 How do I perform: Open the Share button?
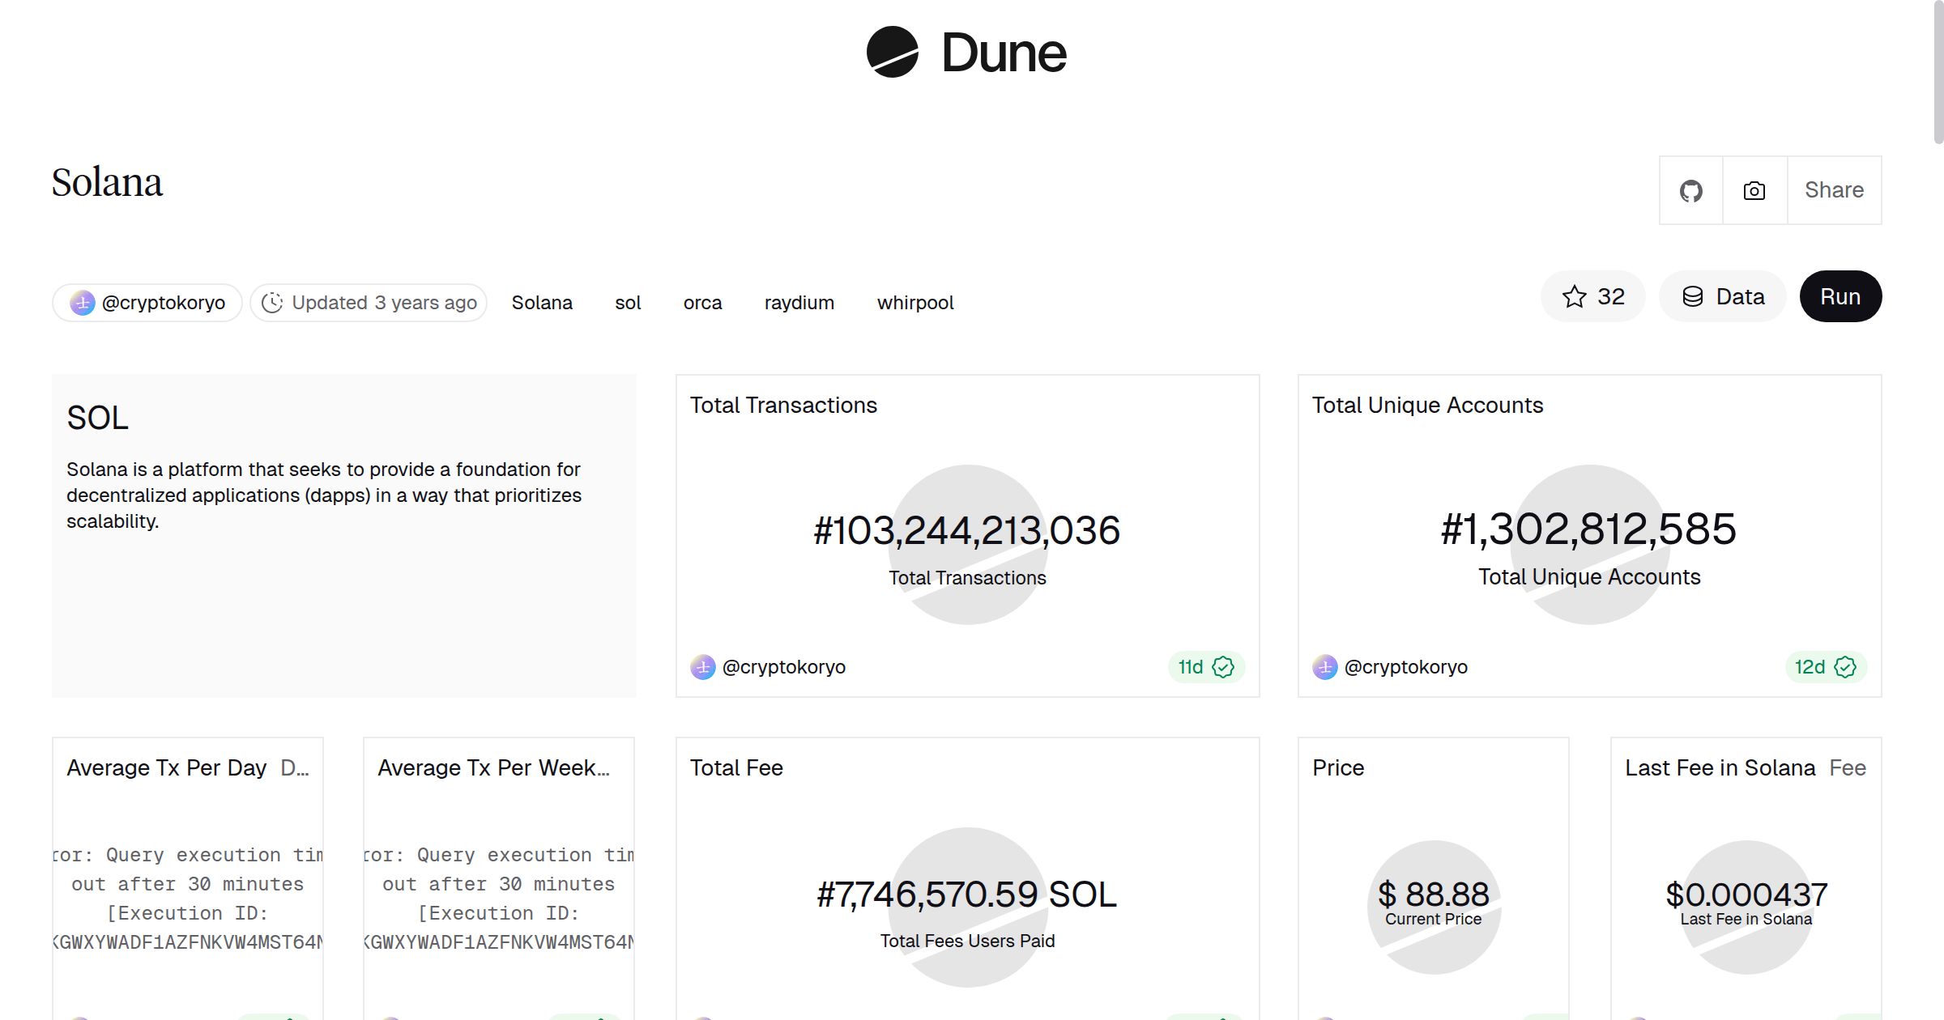pyautogui.click(x=1834, y=190)
